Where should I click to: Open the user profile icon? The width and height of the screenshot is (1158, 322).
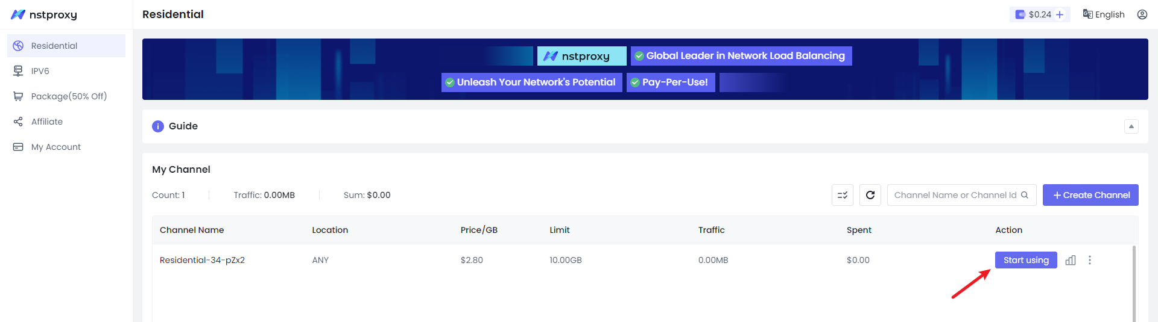click(1142, 14)
